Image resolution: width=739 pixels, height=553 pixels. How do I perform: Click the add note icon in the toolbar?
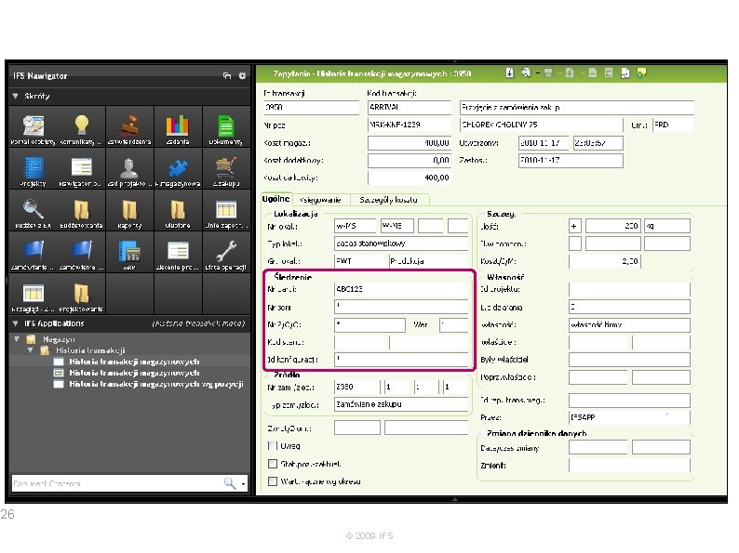click(x=641, y=72)
